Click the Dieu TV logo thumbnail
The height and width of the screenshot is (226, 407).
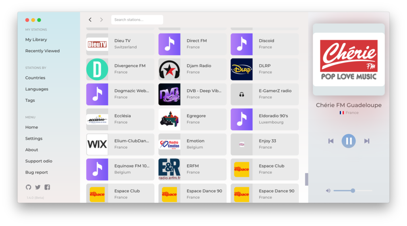pyautogui.click(x=97, y=44)
